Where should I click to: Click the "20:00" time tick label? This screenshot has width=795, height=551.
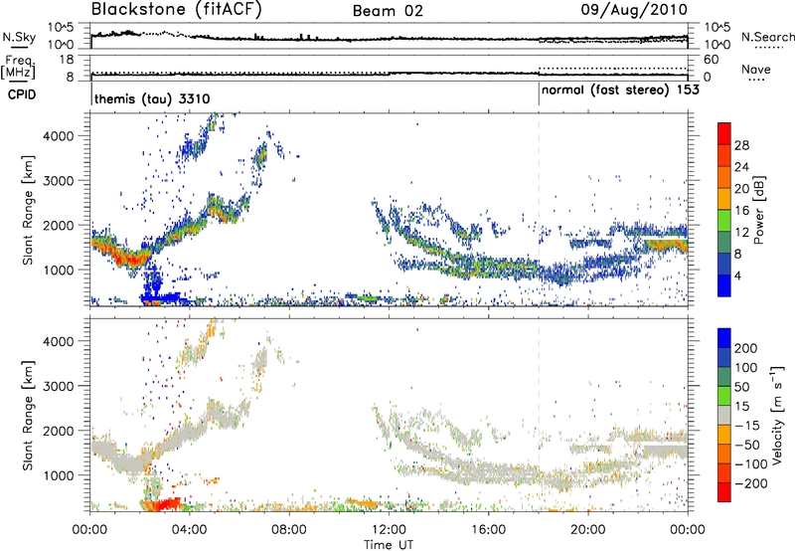587,530
